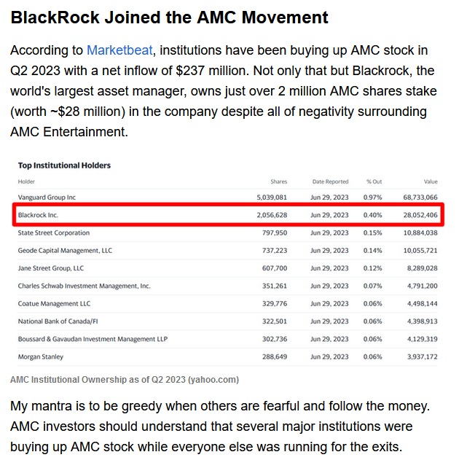Click the Coatue Management LLC holder
The height and width of the screenshot is (460, 467).
pos(54,303)
